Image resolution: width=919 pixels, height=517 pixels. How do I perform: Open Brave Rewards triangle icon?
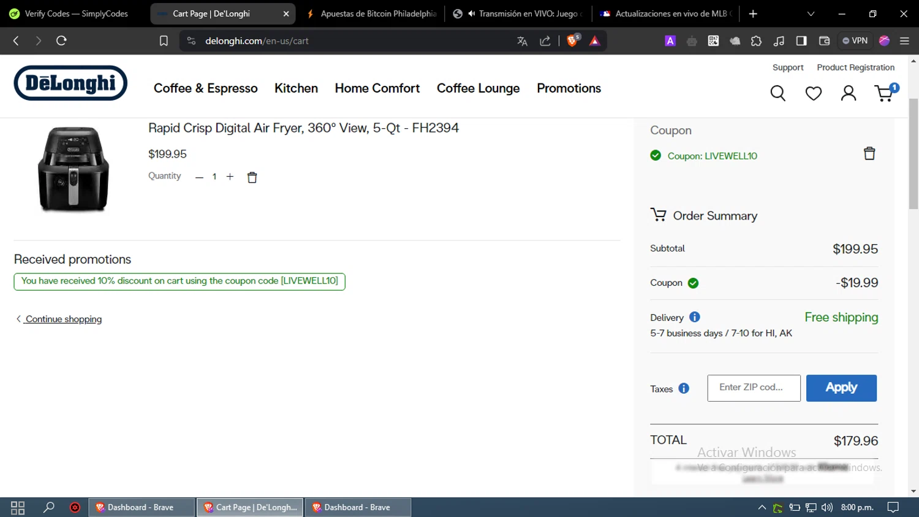[594, 41]
